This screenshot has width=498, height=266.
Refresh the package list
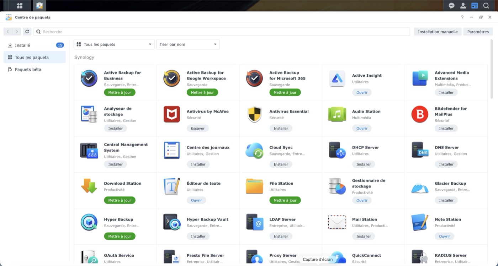tap(27, 32)
